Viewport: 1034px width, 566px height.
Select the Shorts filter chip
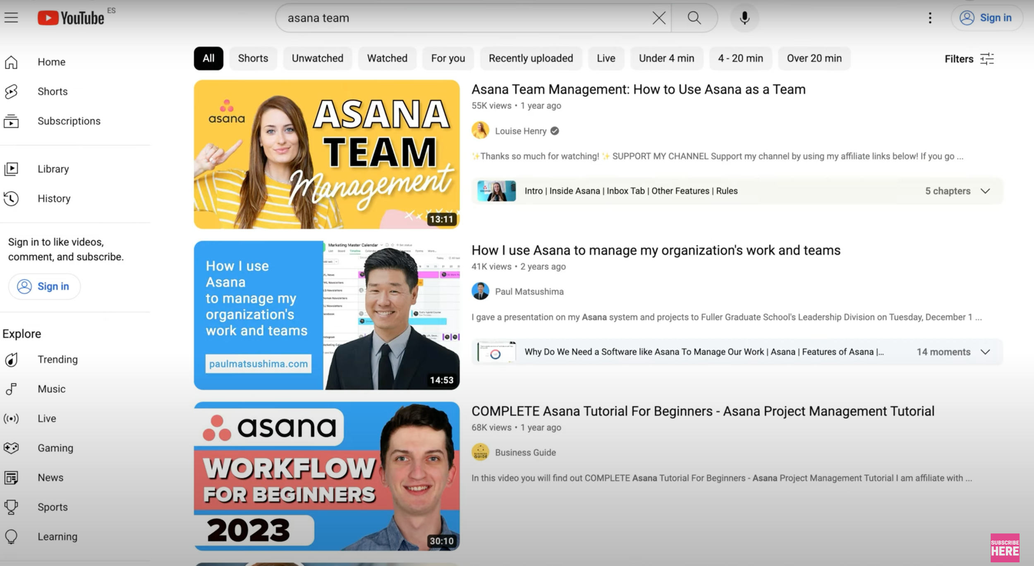point(253,58)
